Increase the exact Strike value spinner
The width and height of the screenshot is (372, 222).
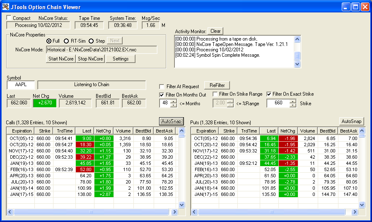293,101
